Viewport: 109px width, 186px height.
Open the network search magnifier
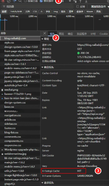20,1
